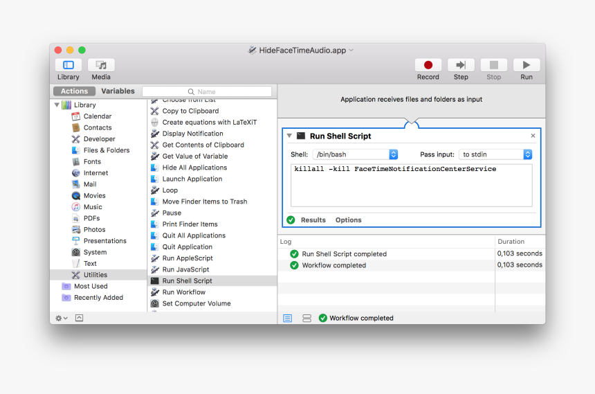Select Quit All Applications action
The image size is (595, 394).
tap(212, 235)
